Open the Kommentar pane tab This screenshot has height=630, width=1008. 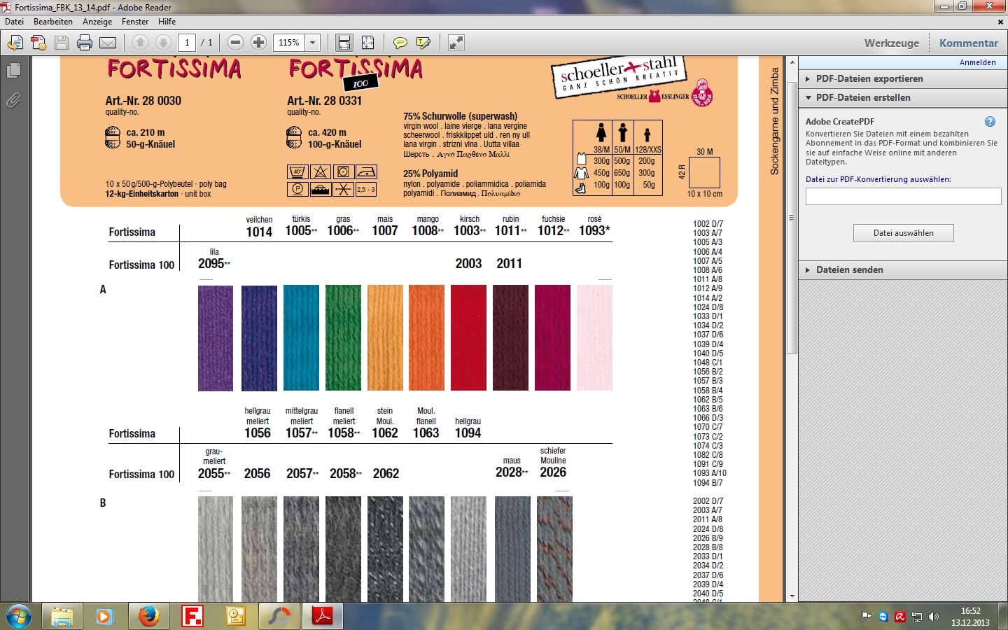969,43
